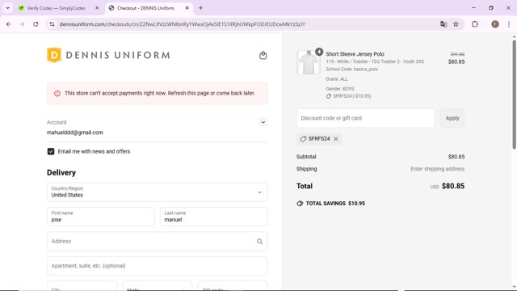Click the Subtotal label
This screenshot has width=517, height=291.
tap(306, 157)
